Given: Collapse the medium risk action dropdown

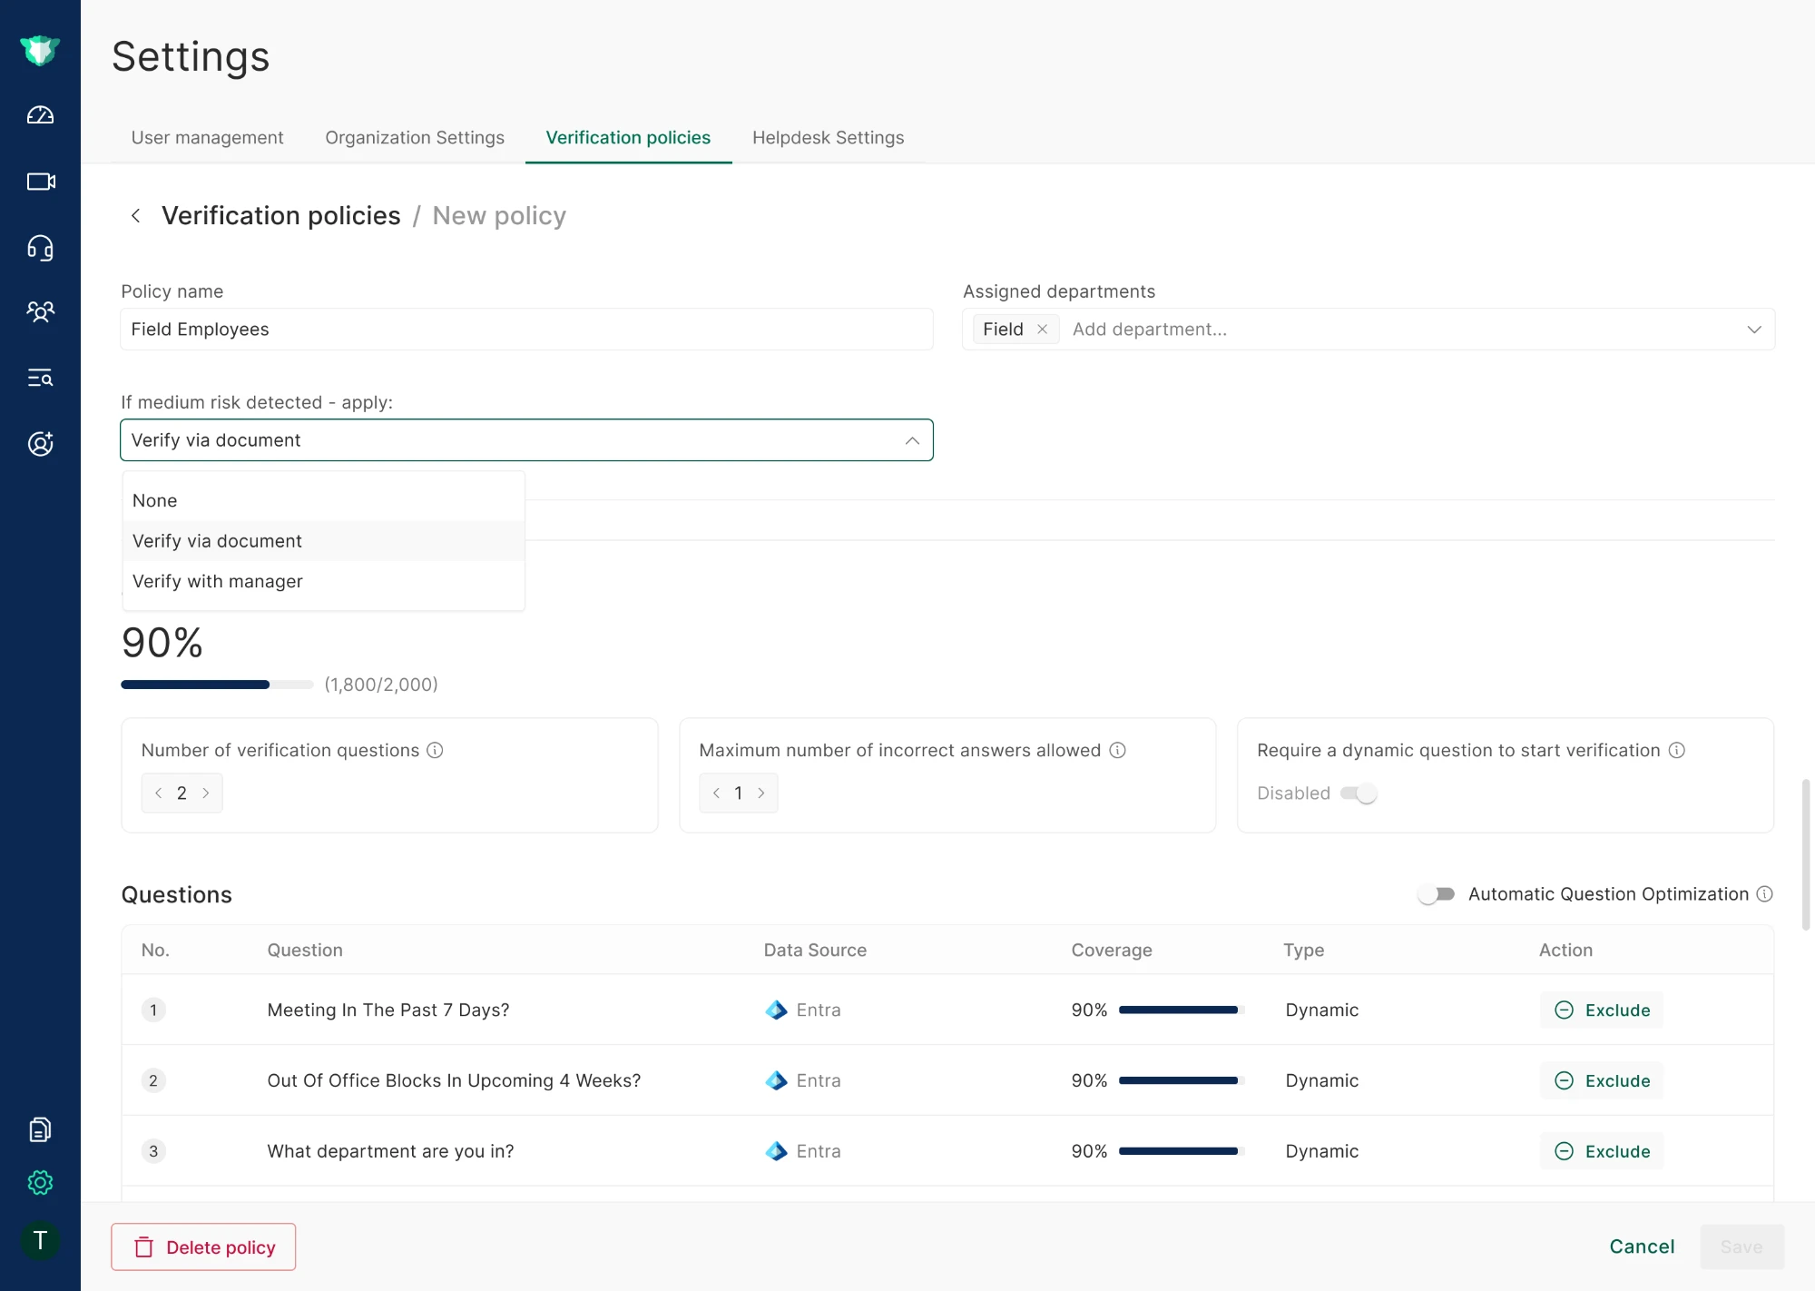Looking at the screenshot, I should [912, 440].
